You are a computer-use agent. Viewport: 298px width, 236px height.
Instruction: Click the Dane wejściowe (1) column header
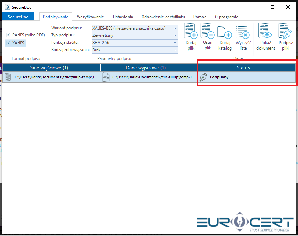[52, 68]
